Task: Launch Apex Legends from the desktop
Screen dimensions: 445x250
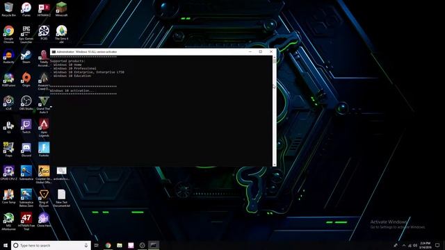Action: coord(44,128)
